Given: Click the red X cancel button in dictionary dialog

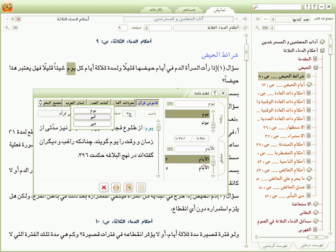Looking at the screenshot, I should click(x=104, y=188).
